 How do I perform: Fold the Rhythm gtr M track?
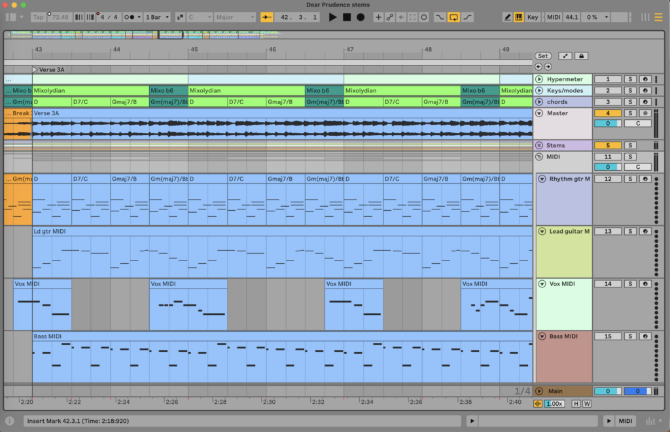click(542, 179)
